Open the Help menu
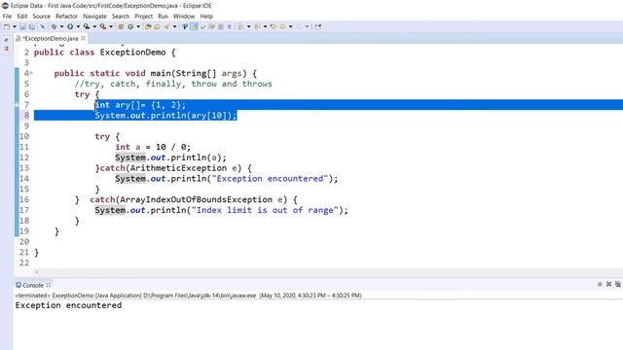 coord(206,17)
